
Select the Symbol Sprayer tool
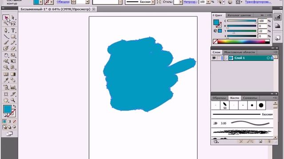6,87
